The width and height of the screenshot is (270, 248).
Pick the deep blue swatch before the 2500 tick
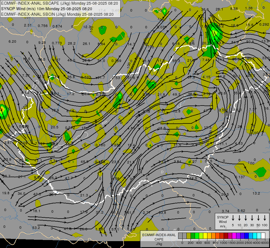pyautogui.click(x=247, y=236)
